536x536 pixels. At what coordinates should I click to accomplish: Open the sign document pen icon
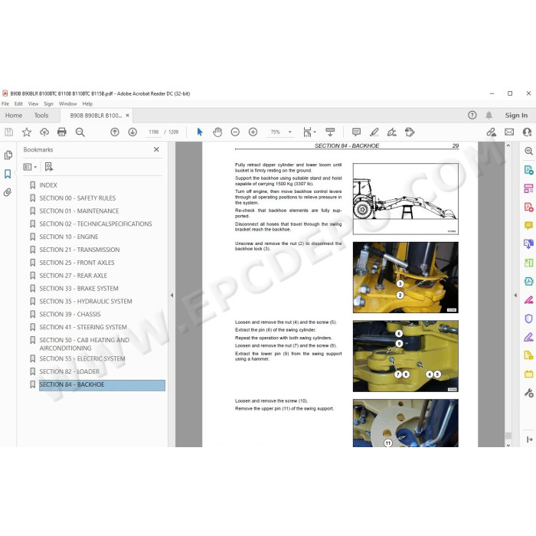392,132
